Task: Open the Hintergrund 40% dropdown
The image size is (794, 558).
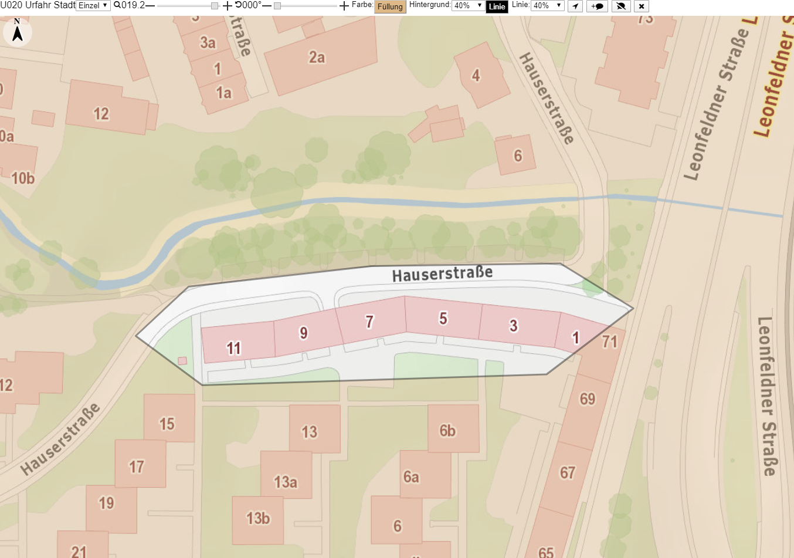Action: 468,5
